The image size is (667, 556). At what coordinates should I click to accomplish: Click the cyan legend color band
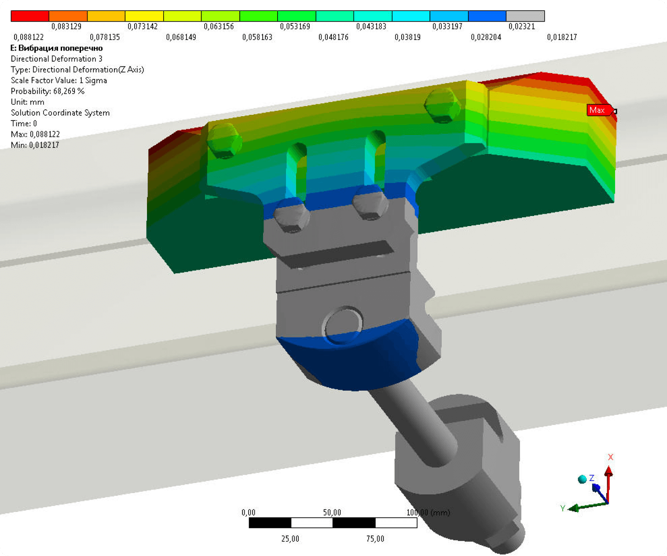click(x=411, y=16)
